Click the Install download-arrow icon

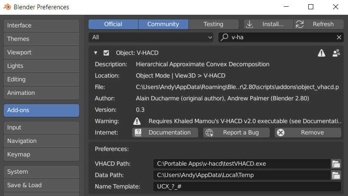pyautogui.click(x=249, y=24)
